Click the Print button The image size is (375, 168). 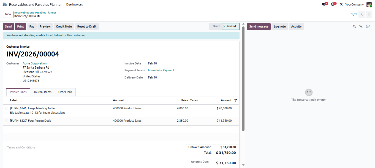(x=20, y=26)
